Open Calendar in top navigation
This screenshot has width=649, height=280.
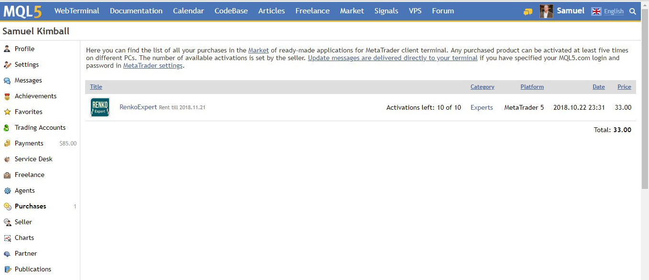coord(188,11)
